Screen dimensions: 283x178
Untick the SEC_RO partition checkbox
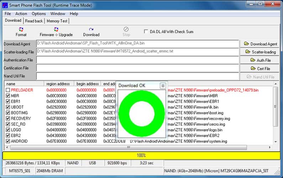click(x=8, y=124)
